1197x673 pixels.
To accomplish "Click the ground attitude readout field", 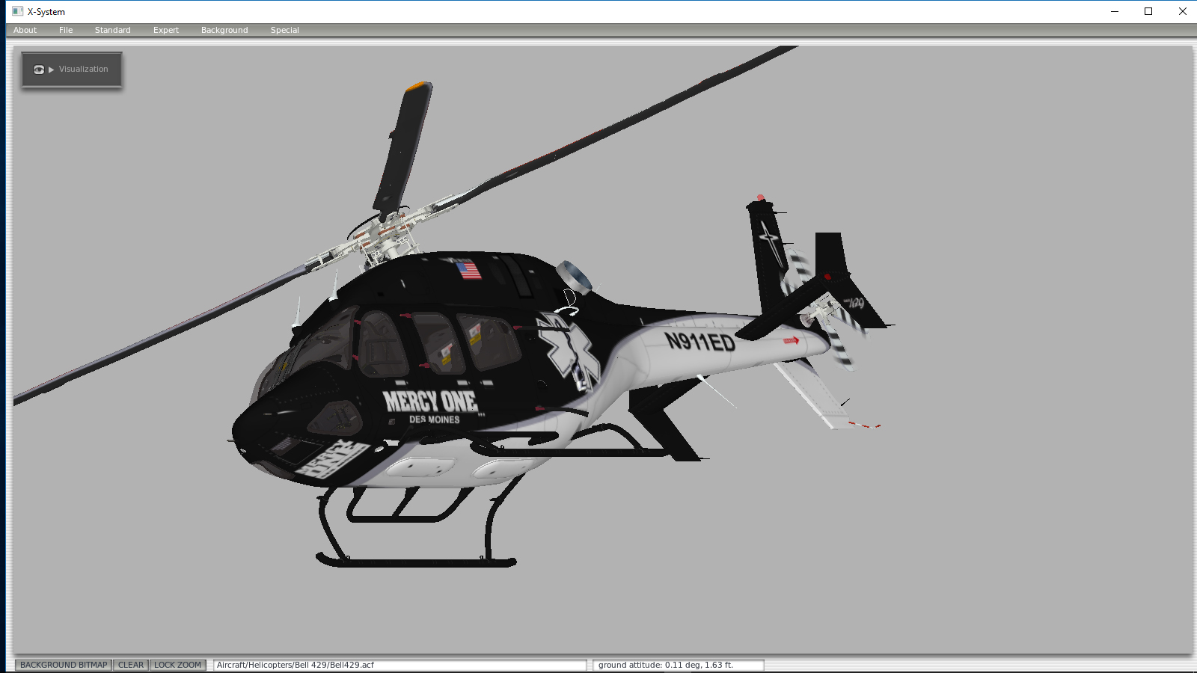I will click(678, 665).
